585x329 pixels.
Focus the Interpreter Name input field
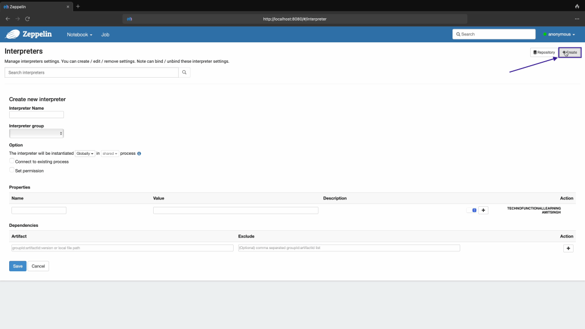pyautogui.click(x=37, y=115)
